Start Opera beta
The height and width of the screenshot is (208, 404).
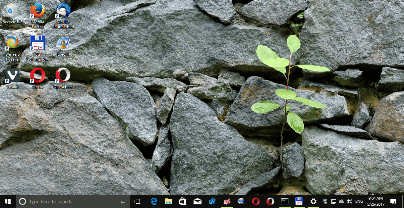pyautogui.click(x=63, y=76)
